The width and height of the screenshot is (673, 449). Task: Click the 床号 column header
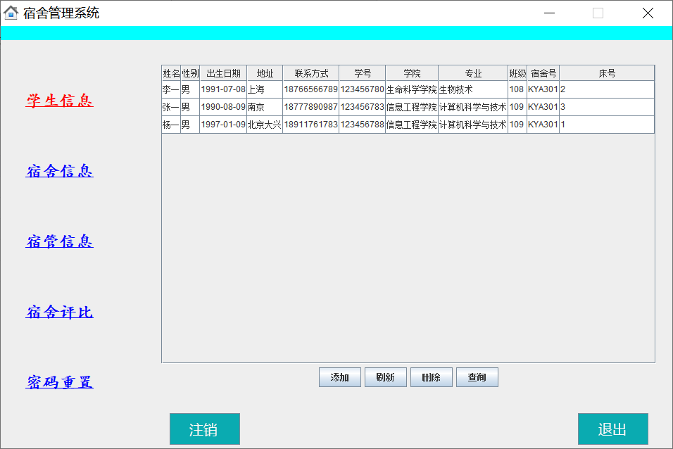[607, 73]
